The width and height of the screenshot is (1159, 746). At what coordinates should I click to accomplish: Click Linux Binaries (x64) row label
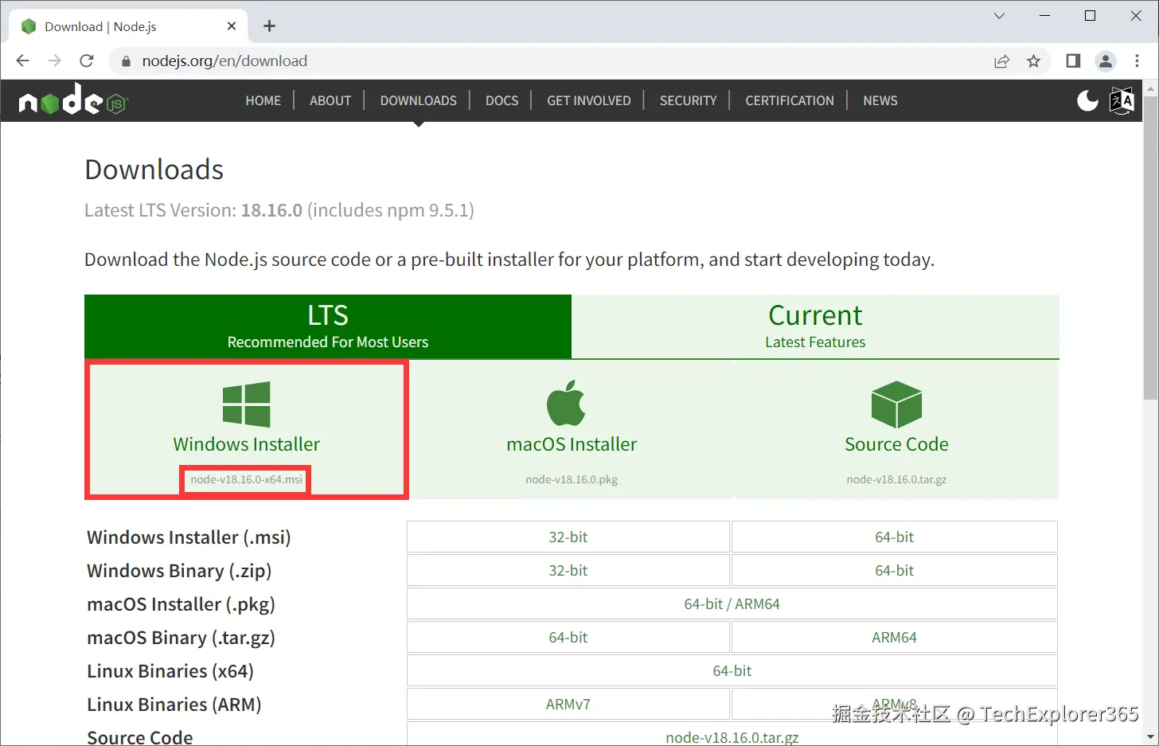coord(170,671)
